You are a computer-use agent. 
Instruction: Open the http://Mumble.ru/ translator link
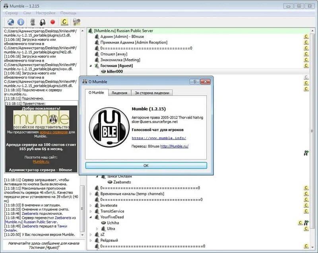click(x=174, y=146)
